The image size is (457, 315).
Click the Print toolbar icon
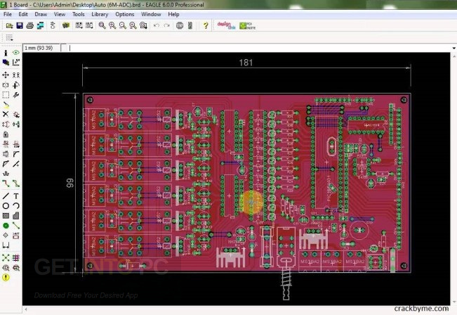click(29, 26)
